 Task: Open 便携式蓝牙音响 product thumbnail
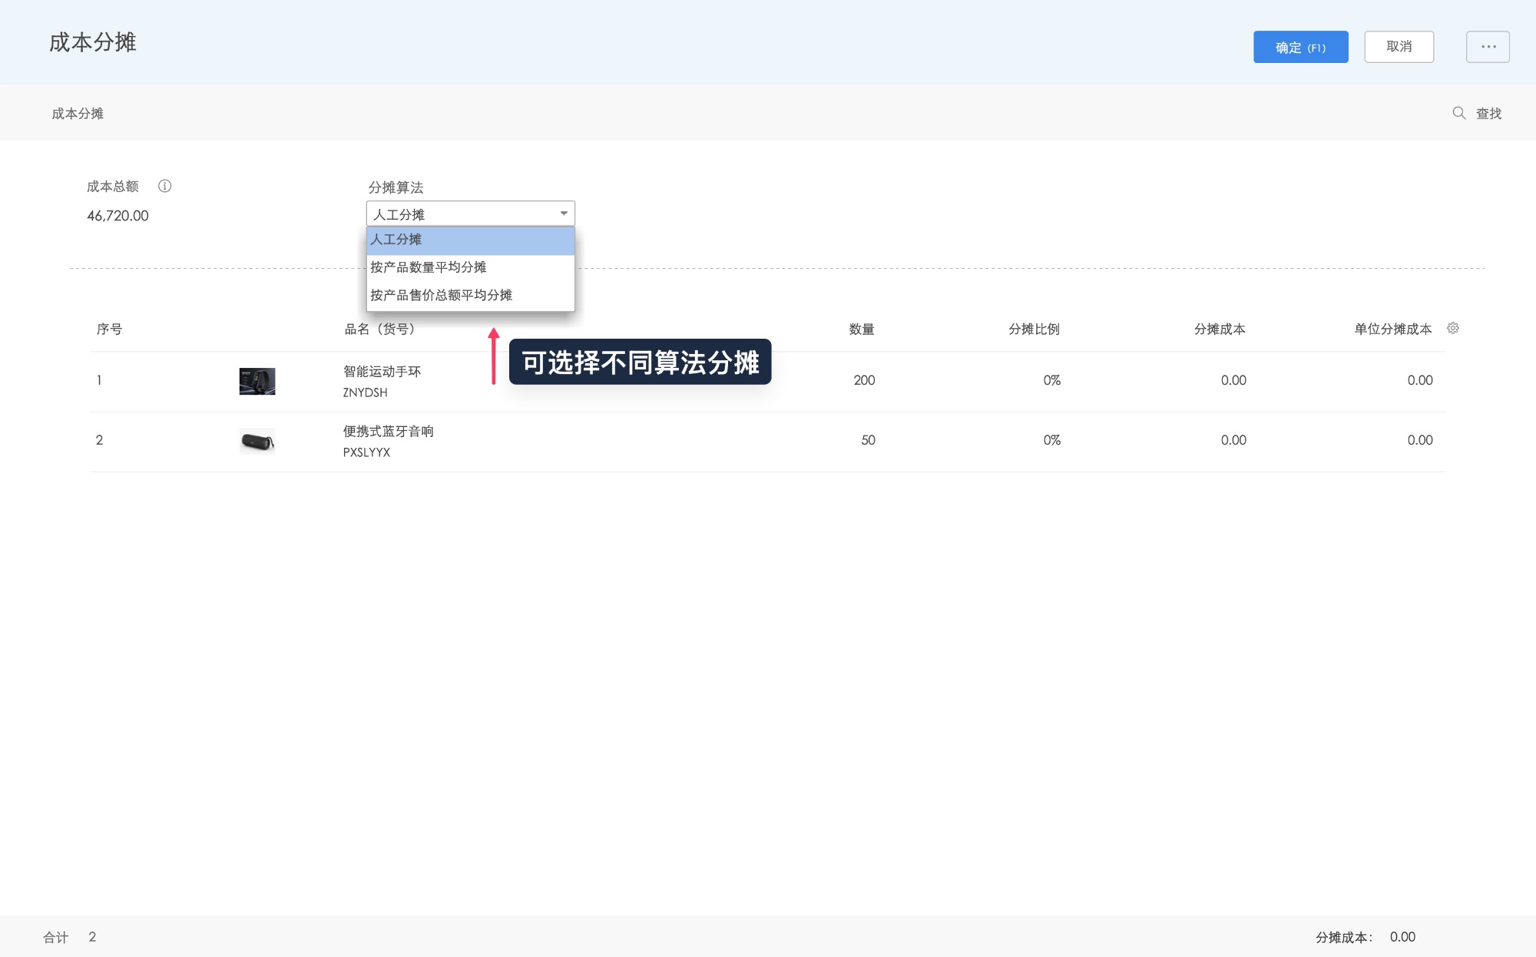[x=257, y=441]
